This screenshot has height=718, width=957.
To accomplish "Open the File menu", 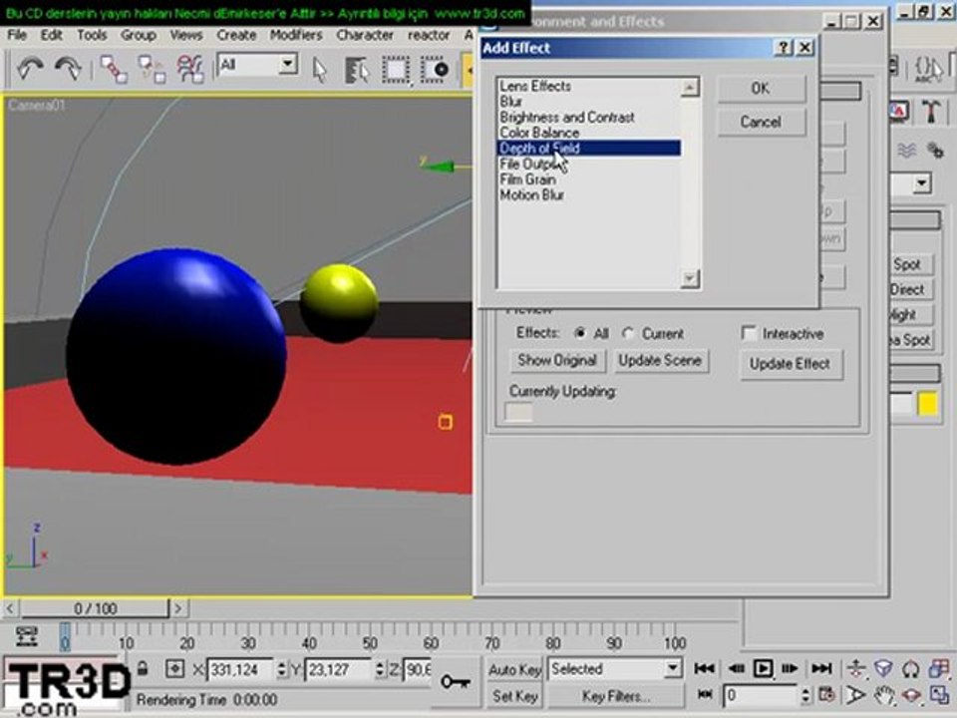I will pos(17,36).
